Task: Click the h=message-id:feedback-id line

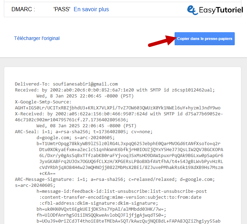Action: coord(122,191)
